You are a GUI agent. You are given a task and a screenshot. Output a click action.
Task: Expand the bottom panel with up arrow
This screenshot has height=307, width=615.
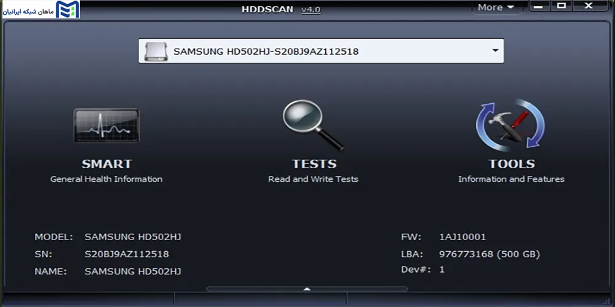point(307,289)
